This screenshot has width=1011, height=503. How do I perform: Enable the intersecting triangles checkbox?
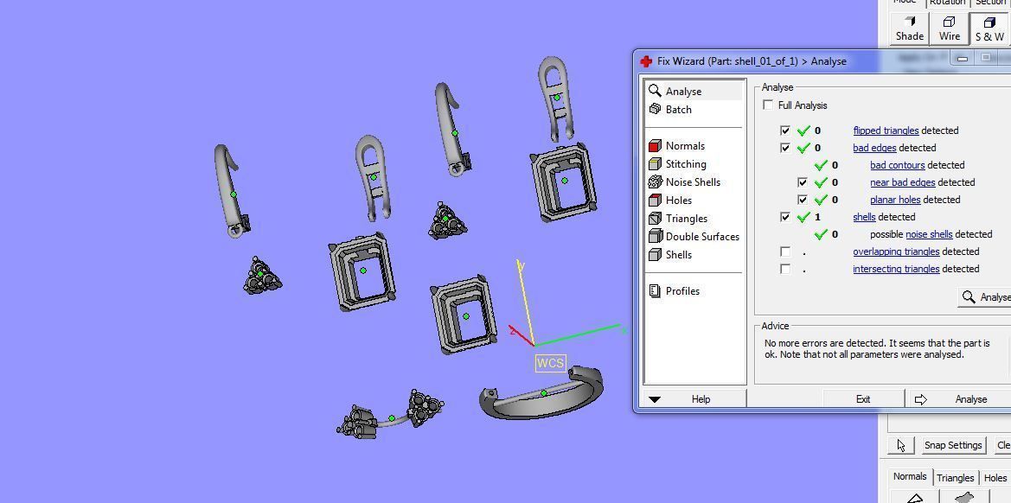click(x=784, y=269)
